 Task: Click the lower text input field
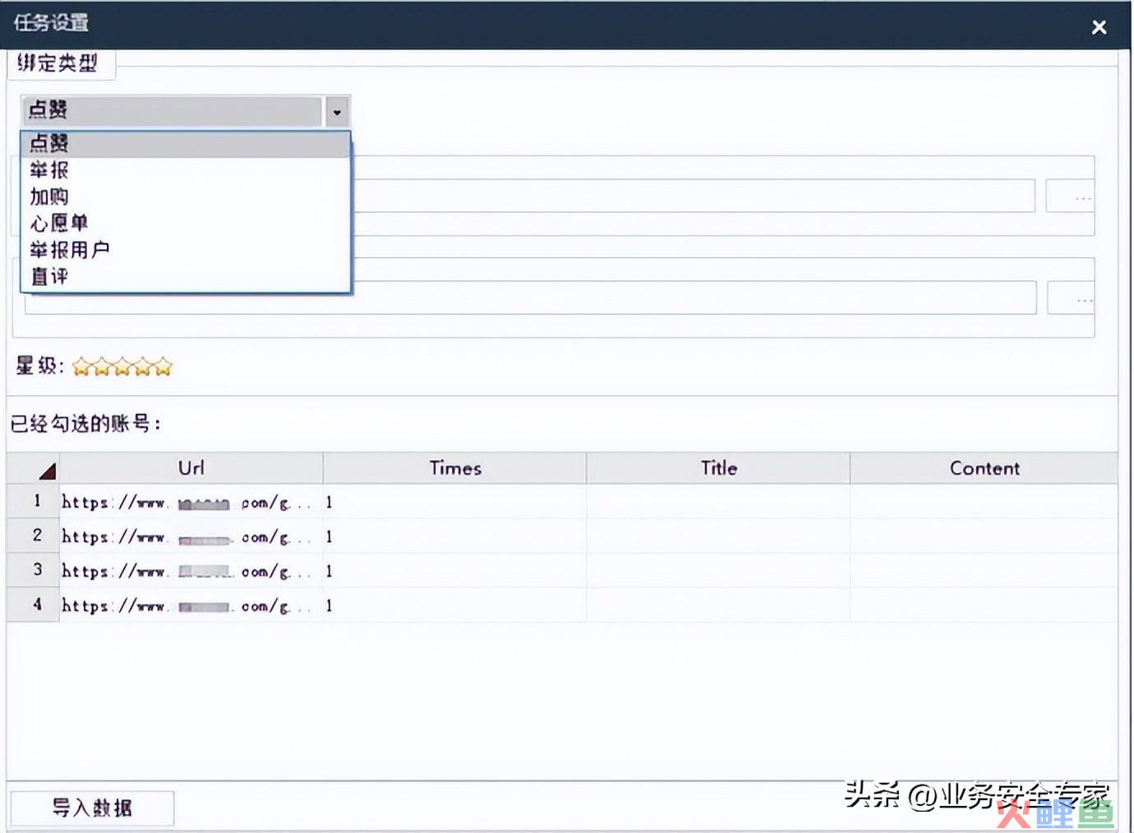[531, 298]
